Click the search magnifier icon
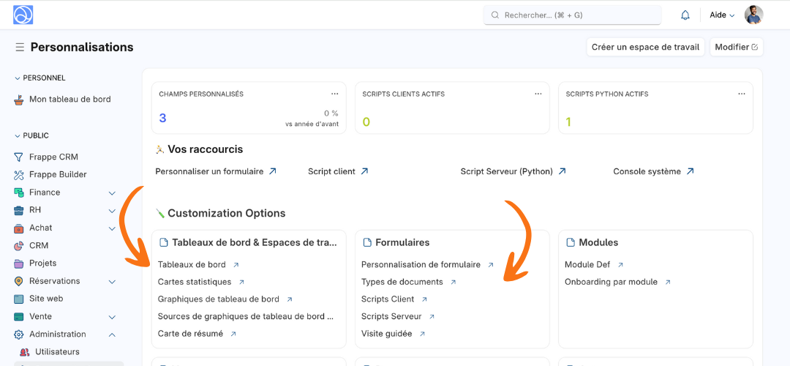The height and width of the screenshot is (366, 790). pyautogui.click(x=494, y=15)
